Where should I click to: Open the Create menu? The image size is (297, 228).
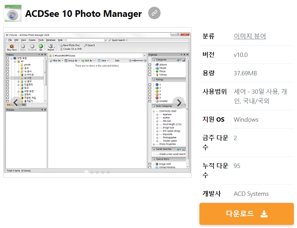click(32, 40)
